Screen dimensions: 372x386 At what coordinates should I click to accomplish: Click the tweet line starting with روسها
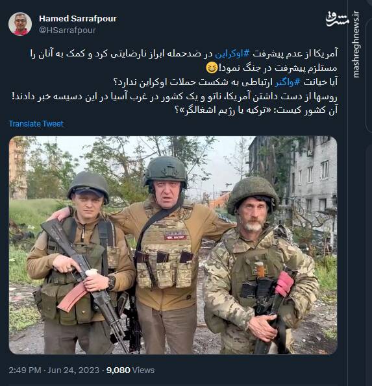pos(175,96)
